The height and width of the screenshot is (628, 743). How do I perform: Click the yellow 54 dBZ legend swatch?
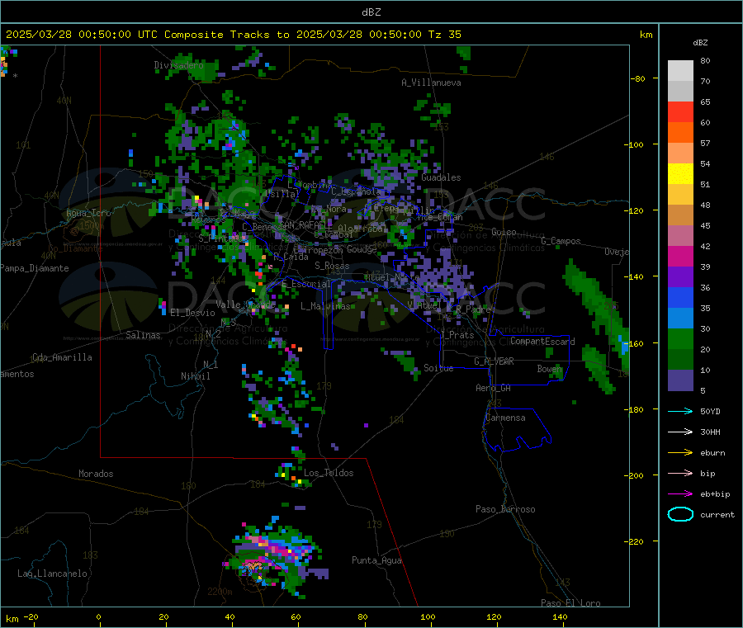point(680,174)
